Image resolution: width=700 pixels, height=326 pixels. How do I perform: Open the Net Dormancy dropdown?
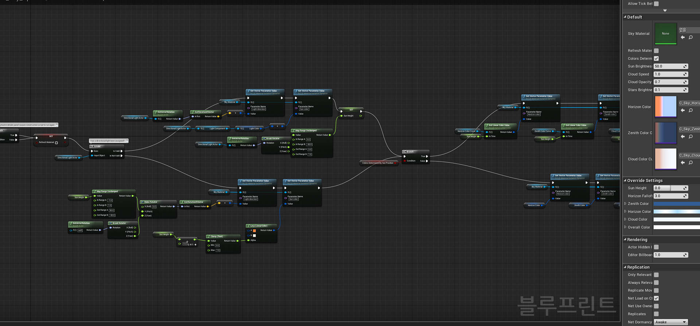671,322
